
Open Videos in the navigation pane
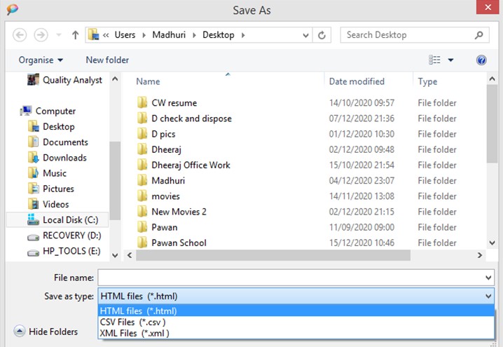click(55, 204)
